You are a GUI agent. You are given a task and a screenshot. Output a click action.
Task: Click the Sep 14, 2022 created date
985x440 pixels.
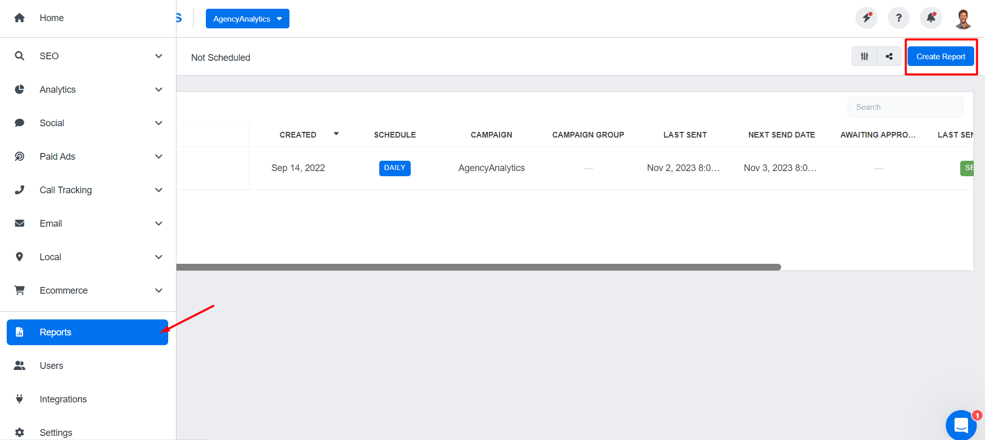pos(298,168)
